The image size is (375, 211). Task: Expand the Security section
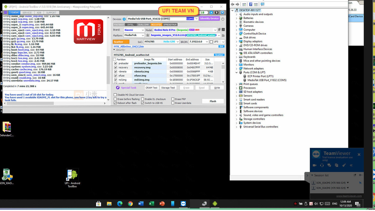tap(114, 50)
